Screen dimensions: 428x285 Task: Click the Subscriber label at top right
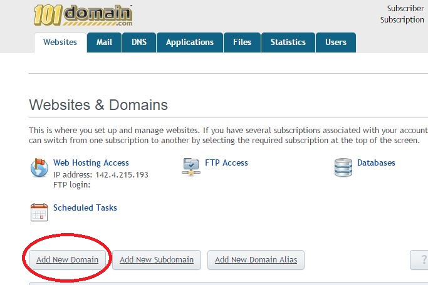[405, 9]
